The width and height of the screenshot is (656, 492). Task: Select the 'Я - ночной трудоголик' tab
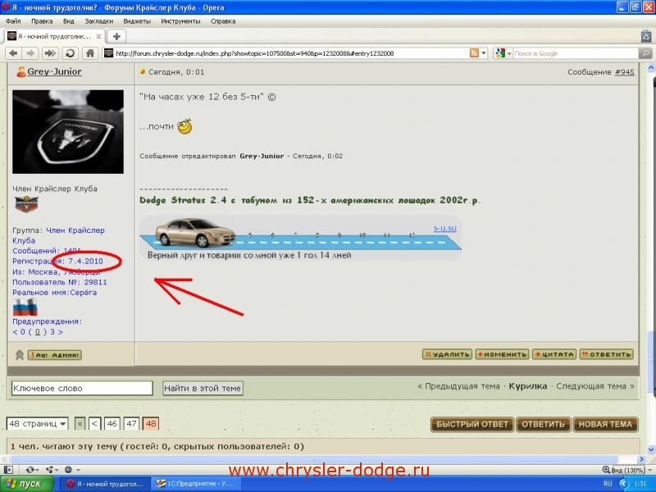coord(54,36)
